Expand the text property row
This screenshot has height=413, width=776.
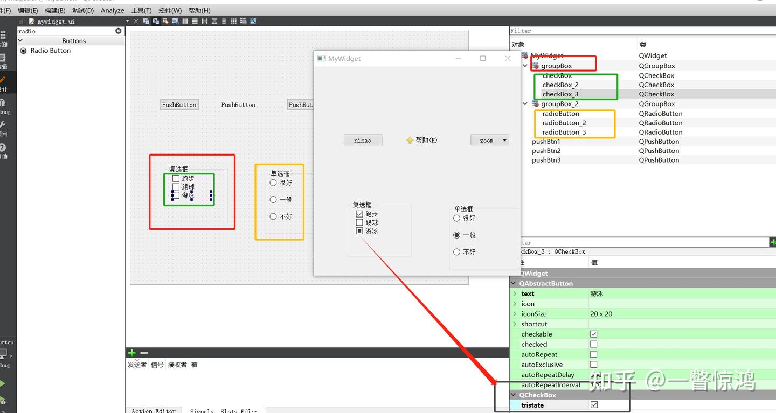coord(515,293)
